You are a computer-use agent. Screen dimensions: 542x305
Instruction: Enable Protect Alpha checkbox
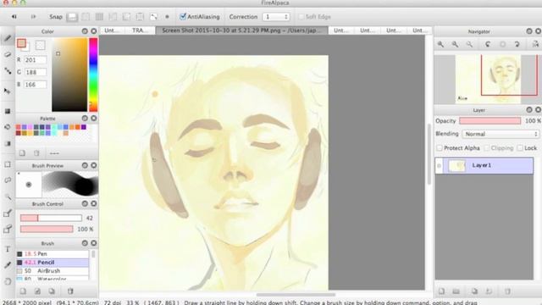[439, 148]
